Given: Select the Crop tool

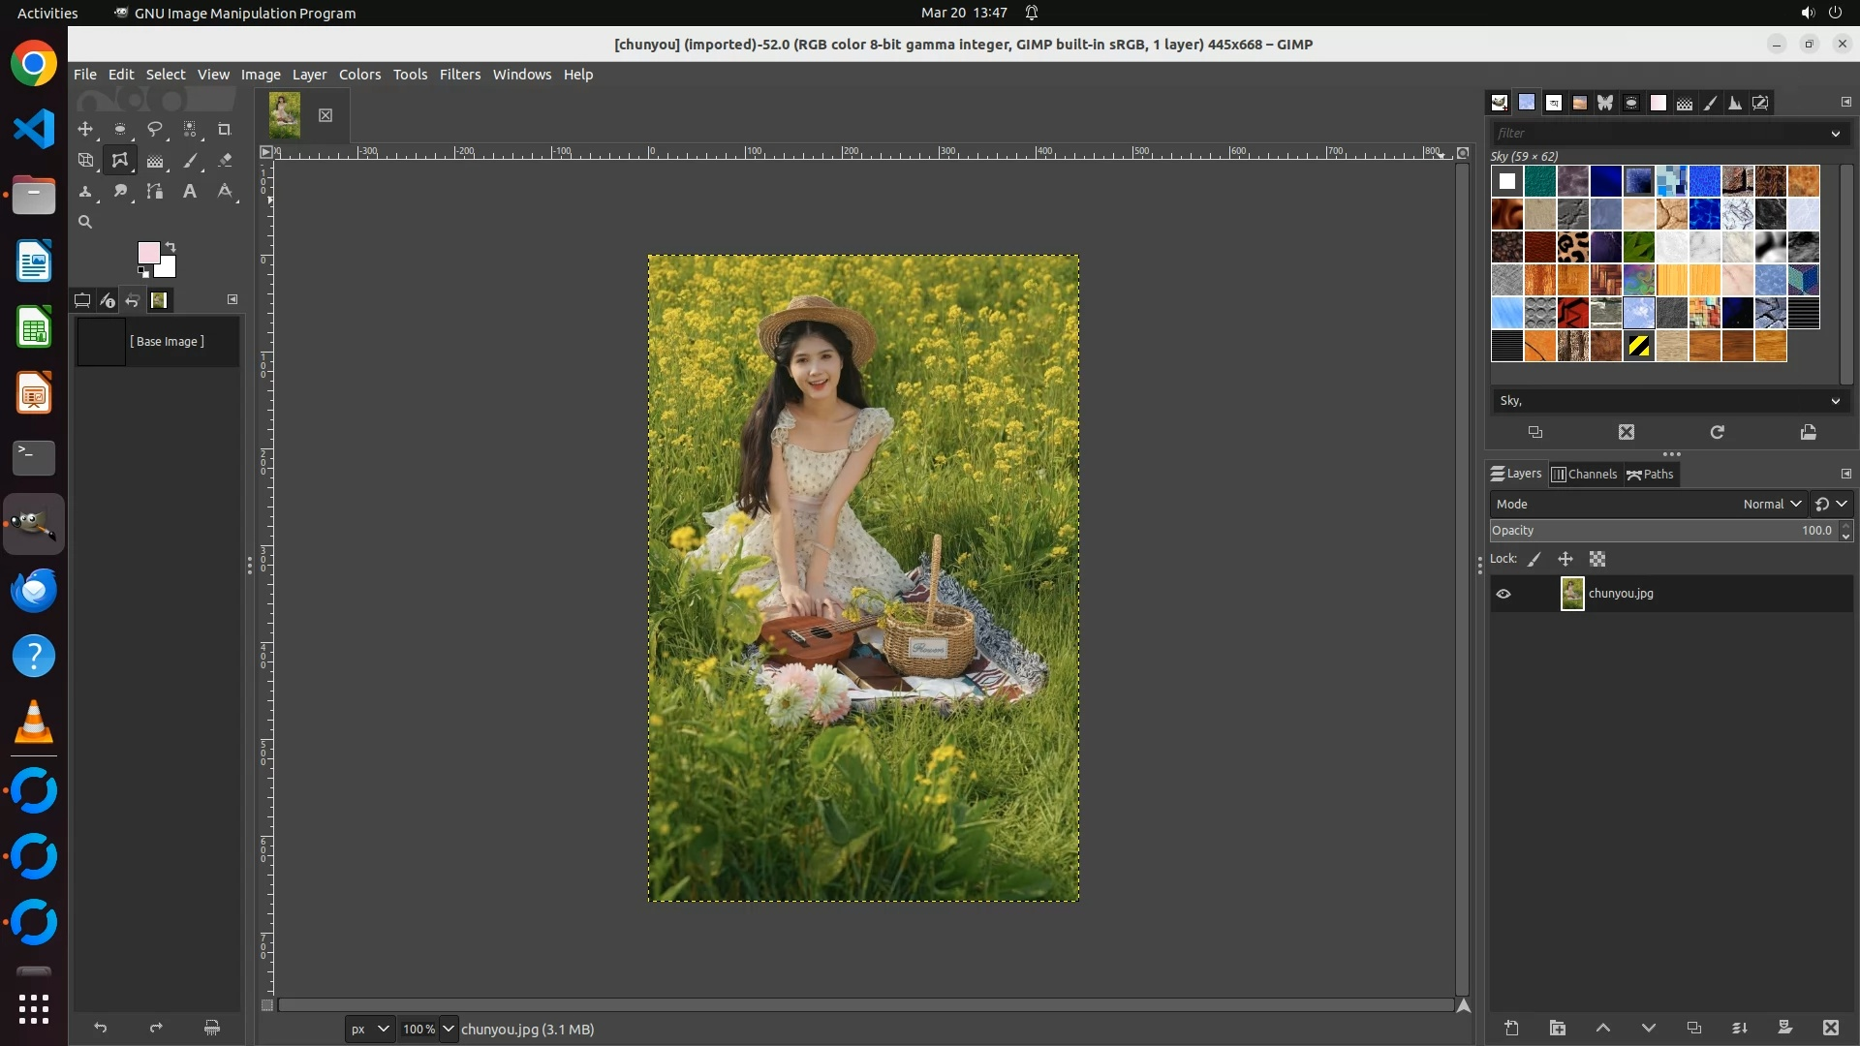Looking at the screenshot, I should [x=224, y=129].
